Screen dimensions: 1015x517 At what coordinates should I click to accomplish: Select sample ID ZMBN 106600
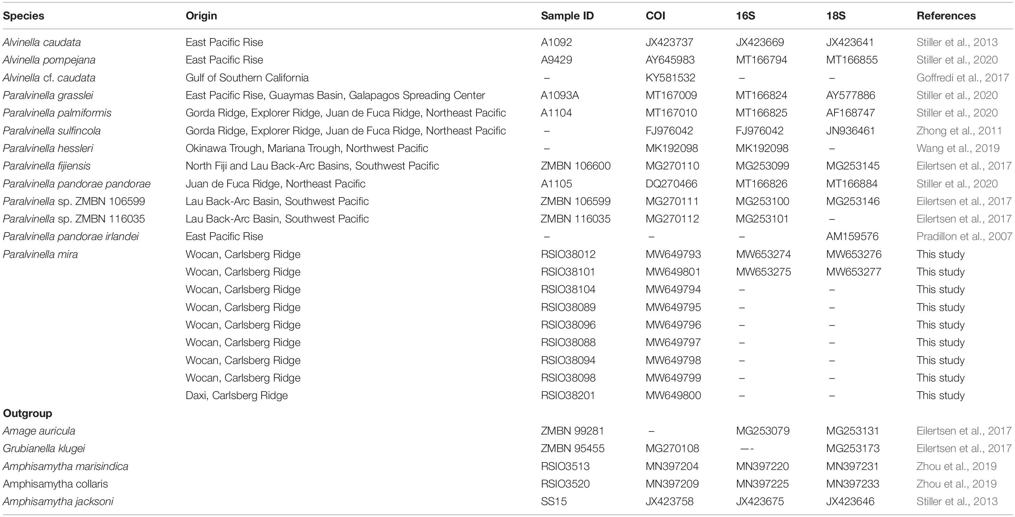click(575, 166)
